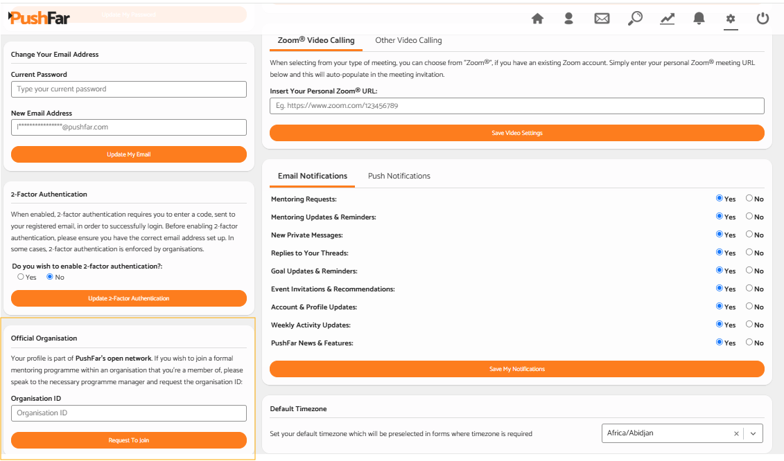Switch to Zoom Video Calling tab
The image size is (784, 461).
[x=316, y=40]
